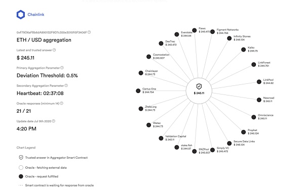Click help icon beside Oracle responses label
This screenshot has width=304, height=191.
(61, 103)
